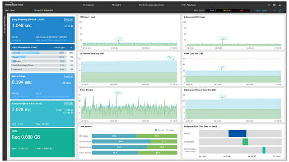
Task: Toggle the green HanaDB legend item
Action: 48,10
